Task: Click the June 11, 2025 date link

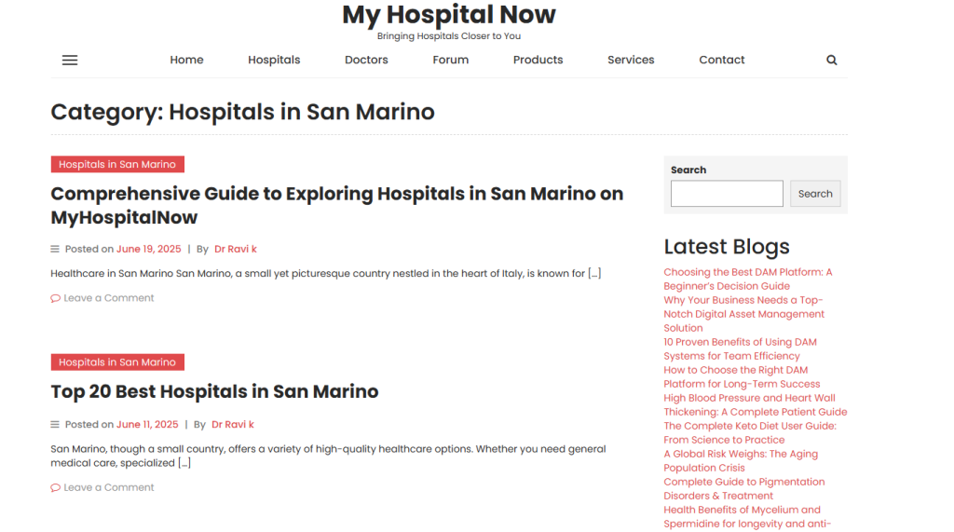Action: 147,424
